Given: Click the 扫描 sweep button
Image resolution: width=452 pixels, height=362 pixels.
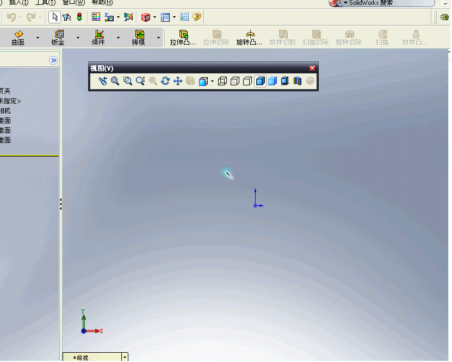Looking at the screenshot, I should [x=382, y=38].
